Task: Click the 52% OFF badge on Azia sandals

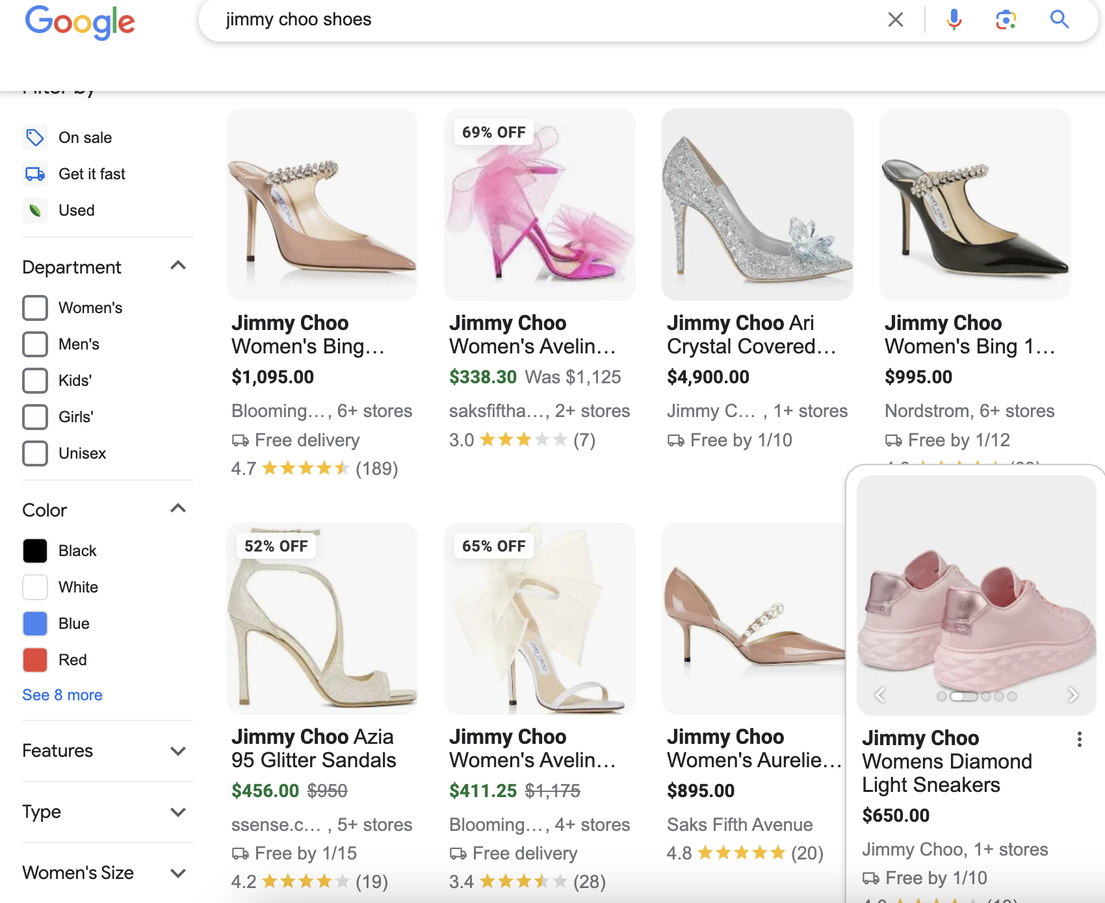Action: pos(276,546)
